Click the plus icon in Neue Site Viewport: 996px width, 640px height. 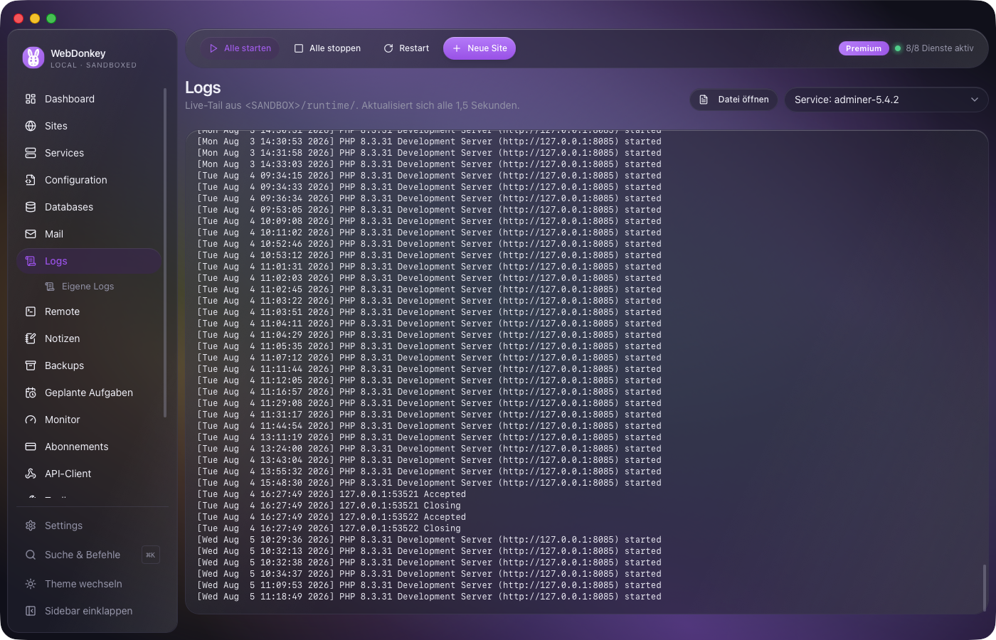coord(457,48)
